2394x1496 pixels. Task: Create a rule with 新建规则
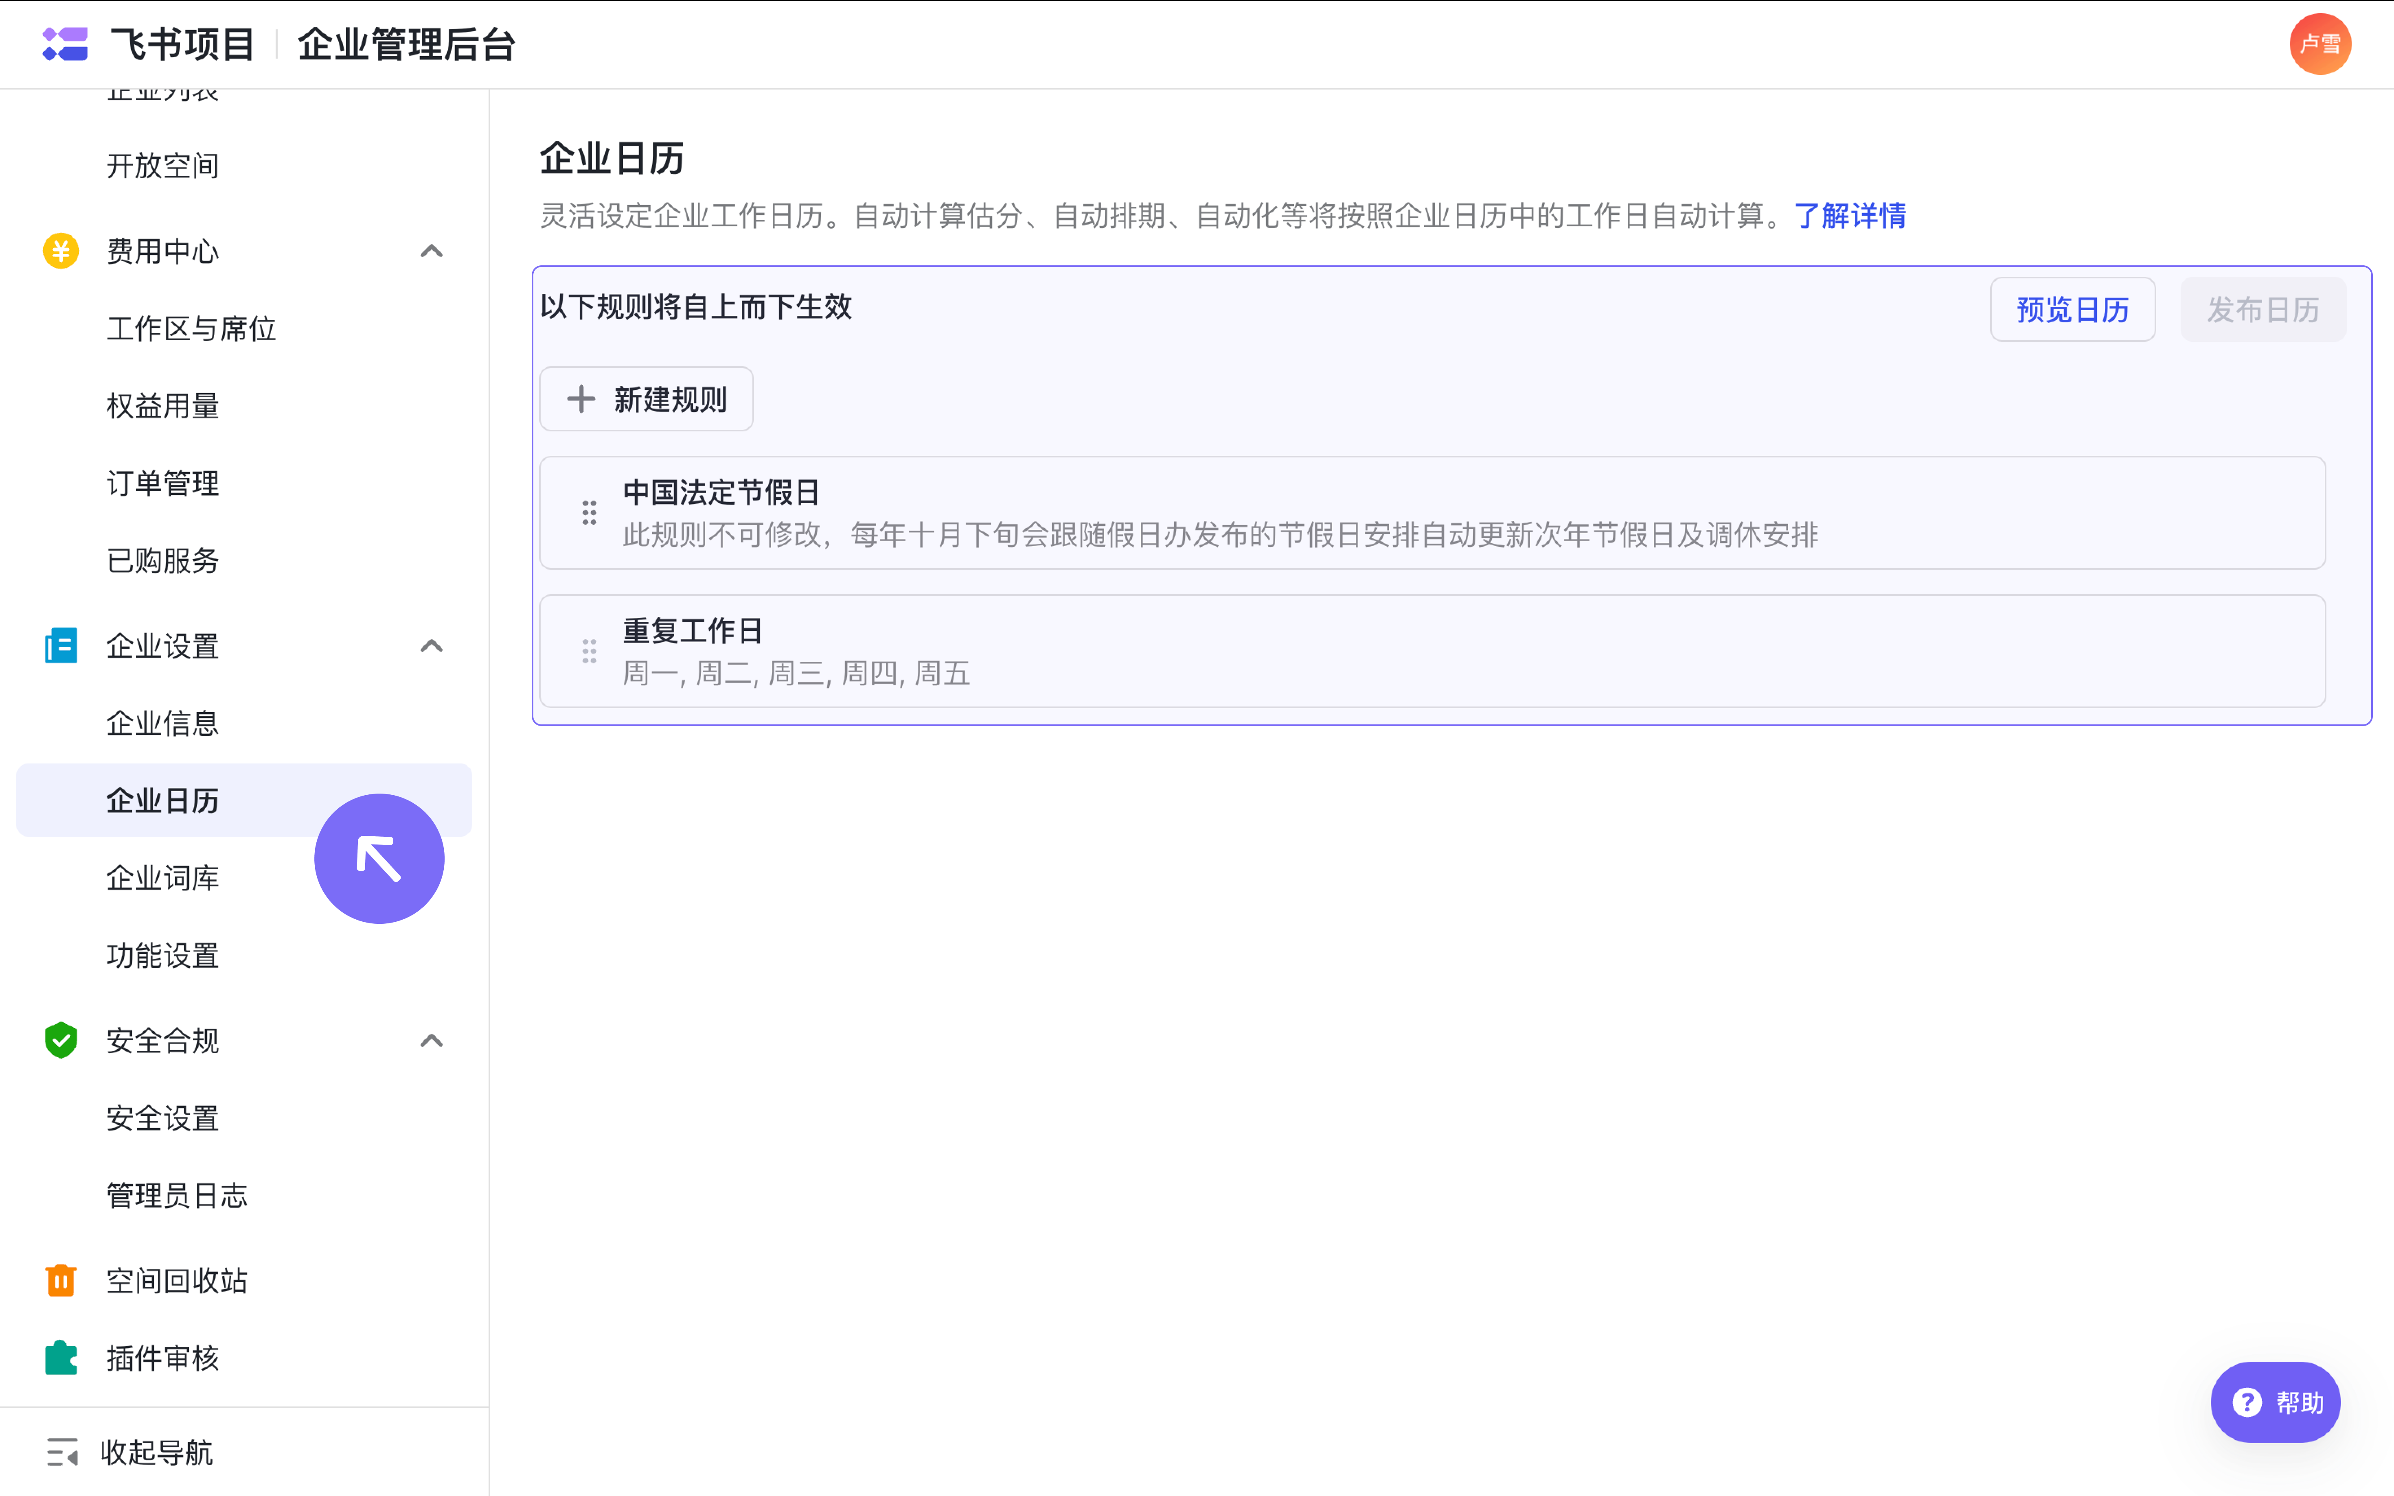(646, 399)
